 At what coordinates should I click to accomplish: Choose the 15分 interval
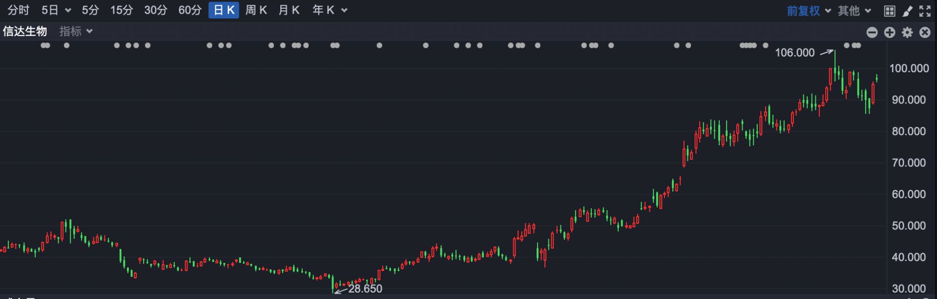click(x=121, y=10)
